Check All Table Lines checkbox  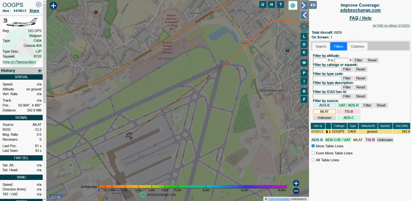313,160
